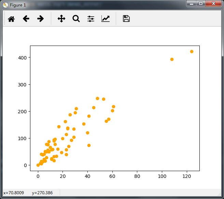Click the x-axis tick label 80
The image size is (224, 199).
point(137,176)
